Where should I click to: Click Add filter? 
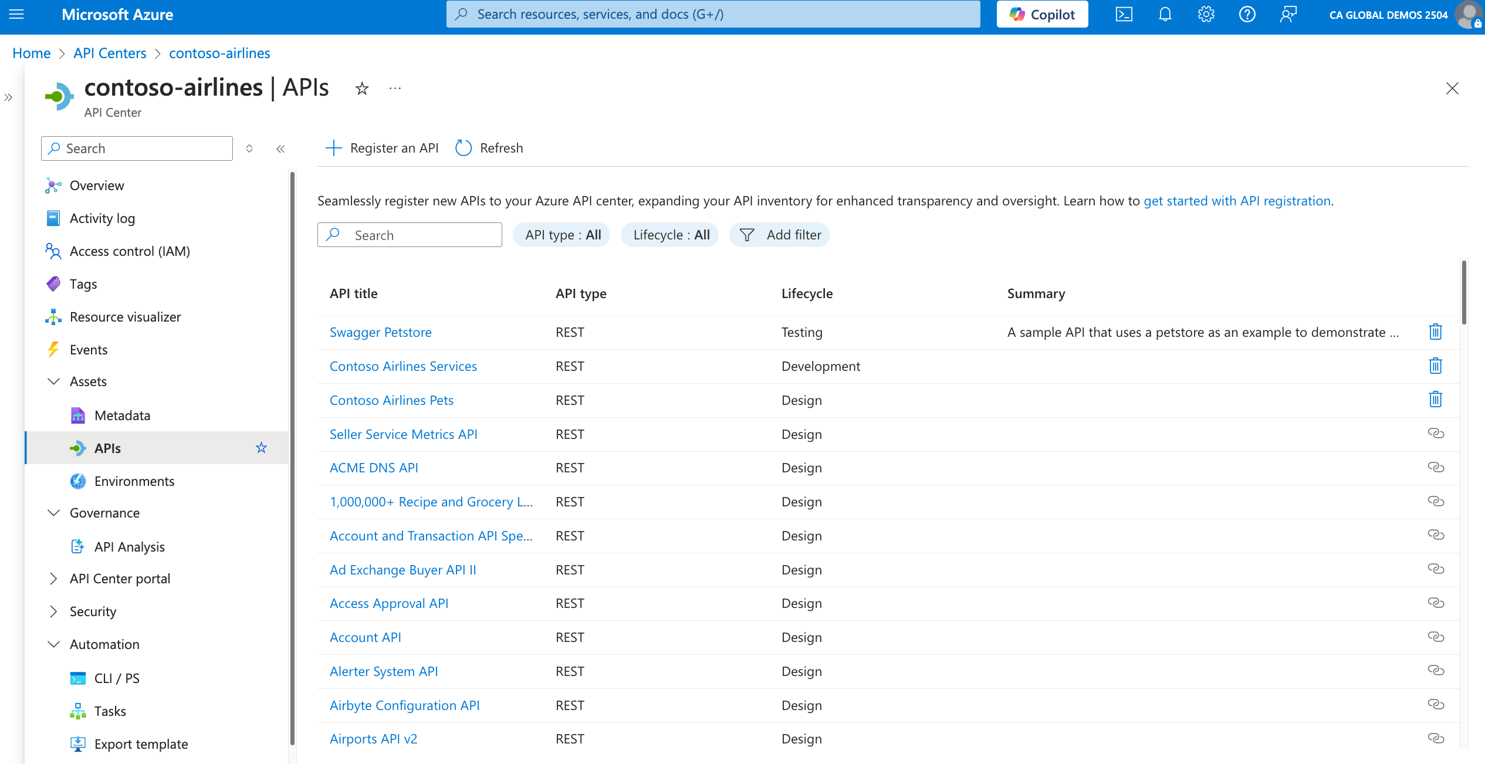point(779,235)
